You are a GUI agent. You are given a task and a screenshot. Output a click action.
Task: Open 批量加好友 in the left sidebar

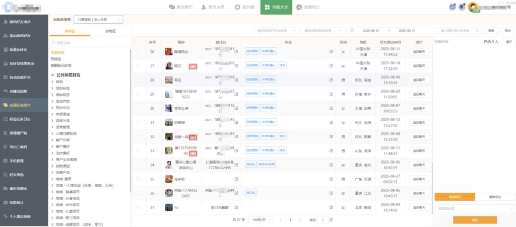[x=20, y=50]
